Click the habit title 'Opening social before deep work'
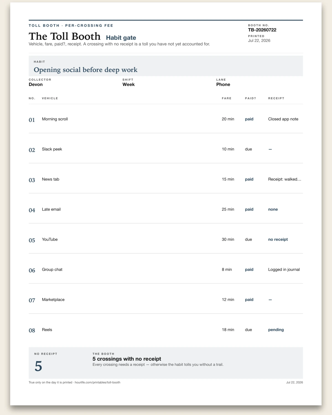The width and height of the screenshot is (332, 415). pyautogui.click(x=85, y=70)
